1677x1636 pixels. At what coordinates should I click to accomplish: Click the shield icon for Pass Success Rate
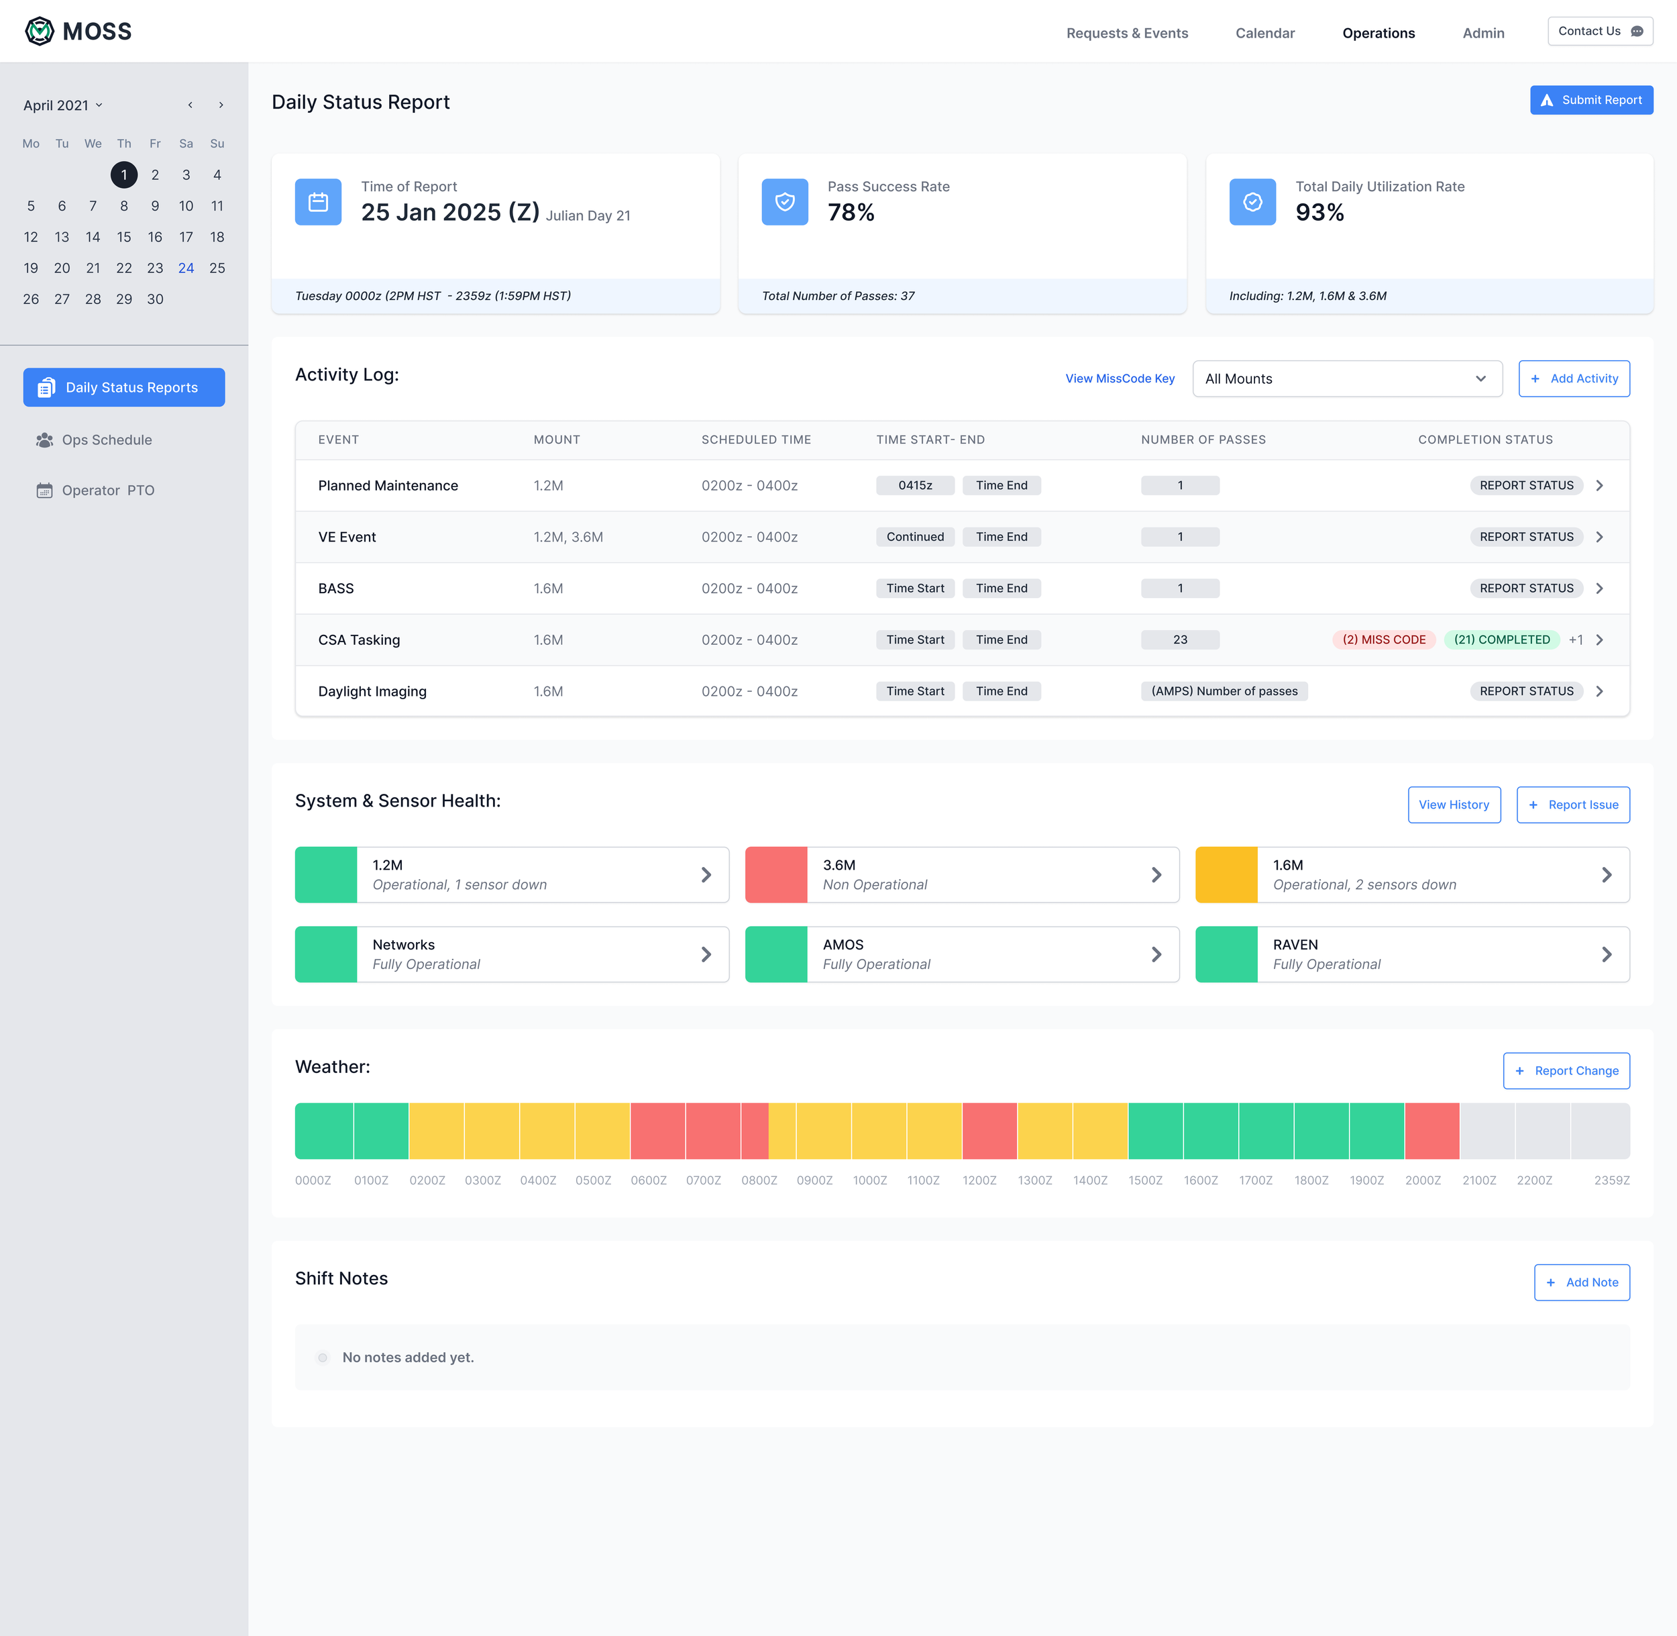(x=784, y=202)
